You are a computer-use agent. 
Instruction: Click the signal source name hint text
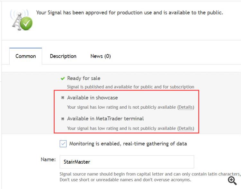[x=150, y=177]
